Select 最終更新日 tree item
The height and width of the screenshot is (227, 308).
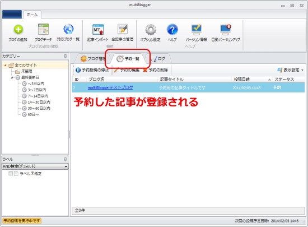click(30, 77)
